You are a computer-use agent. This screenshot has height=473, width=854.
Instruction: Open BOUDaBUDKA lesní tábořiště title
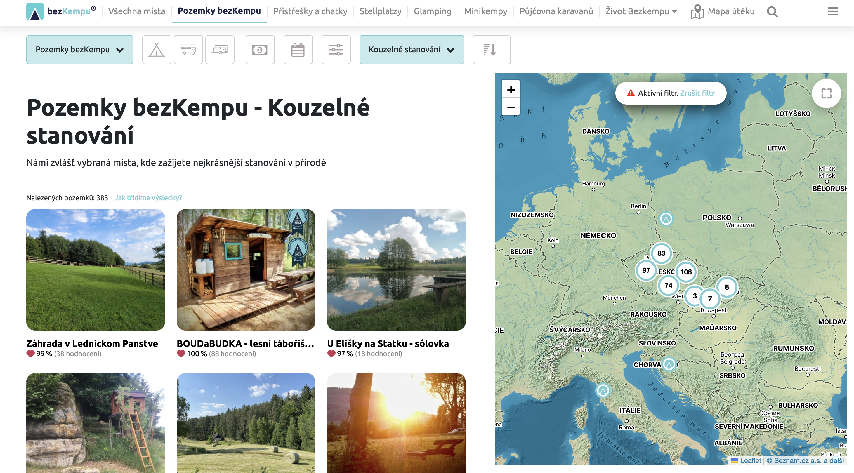[x=245, y=343]
